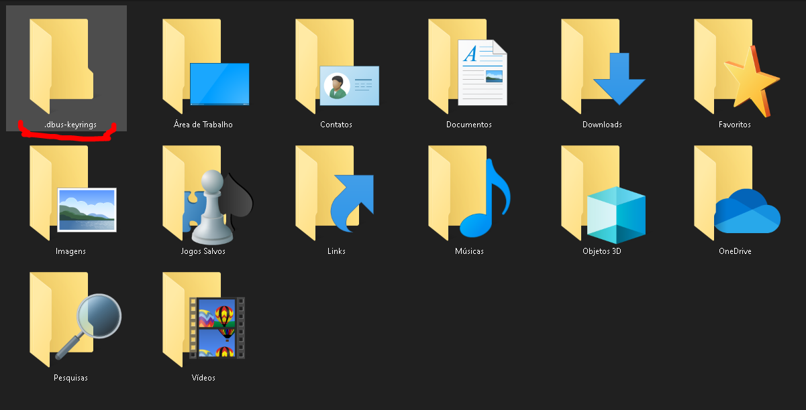Image resolution: width=806 pixels, height=410 pixels.
Task: Select the Pesquisas magnifier folder icon
Action: click(x=75, y=319)
